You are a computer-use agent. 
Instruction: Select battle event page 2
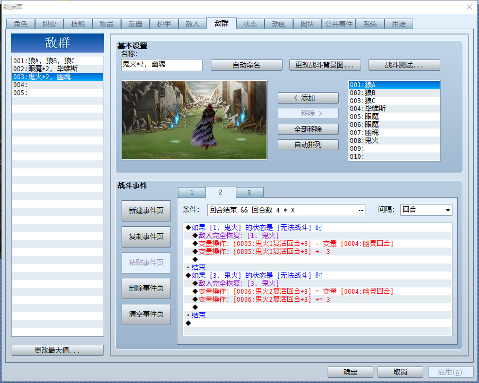coord(220,192)
